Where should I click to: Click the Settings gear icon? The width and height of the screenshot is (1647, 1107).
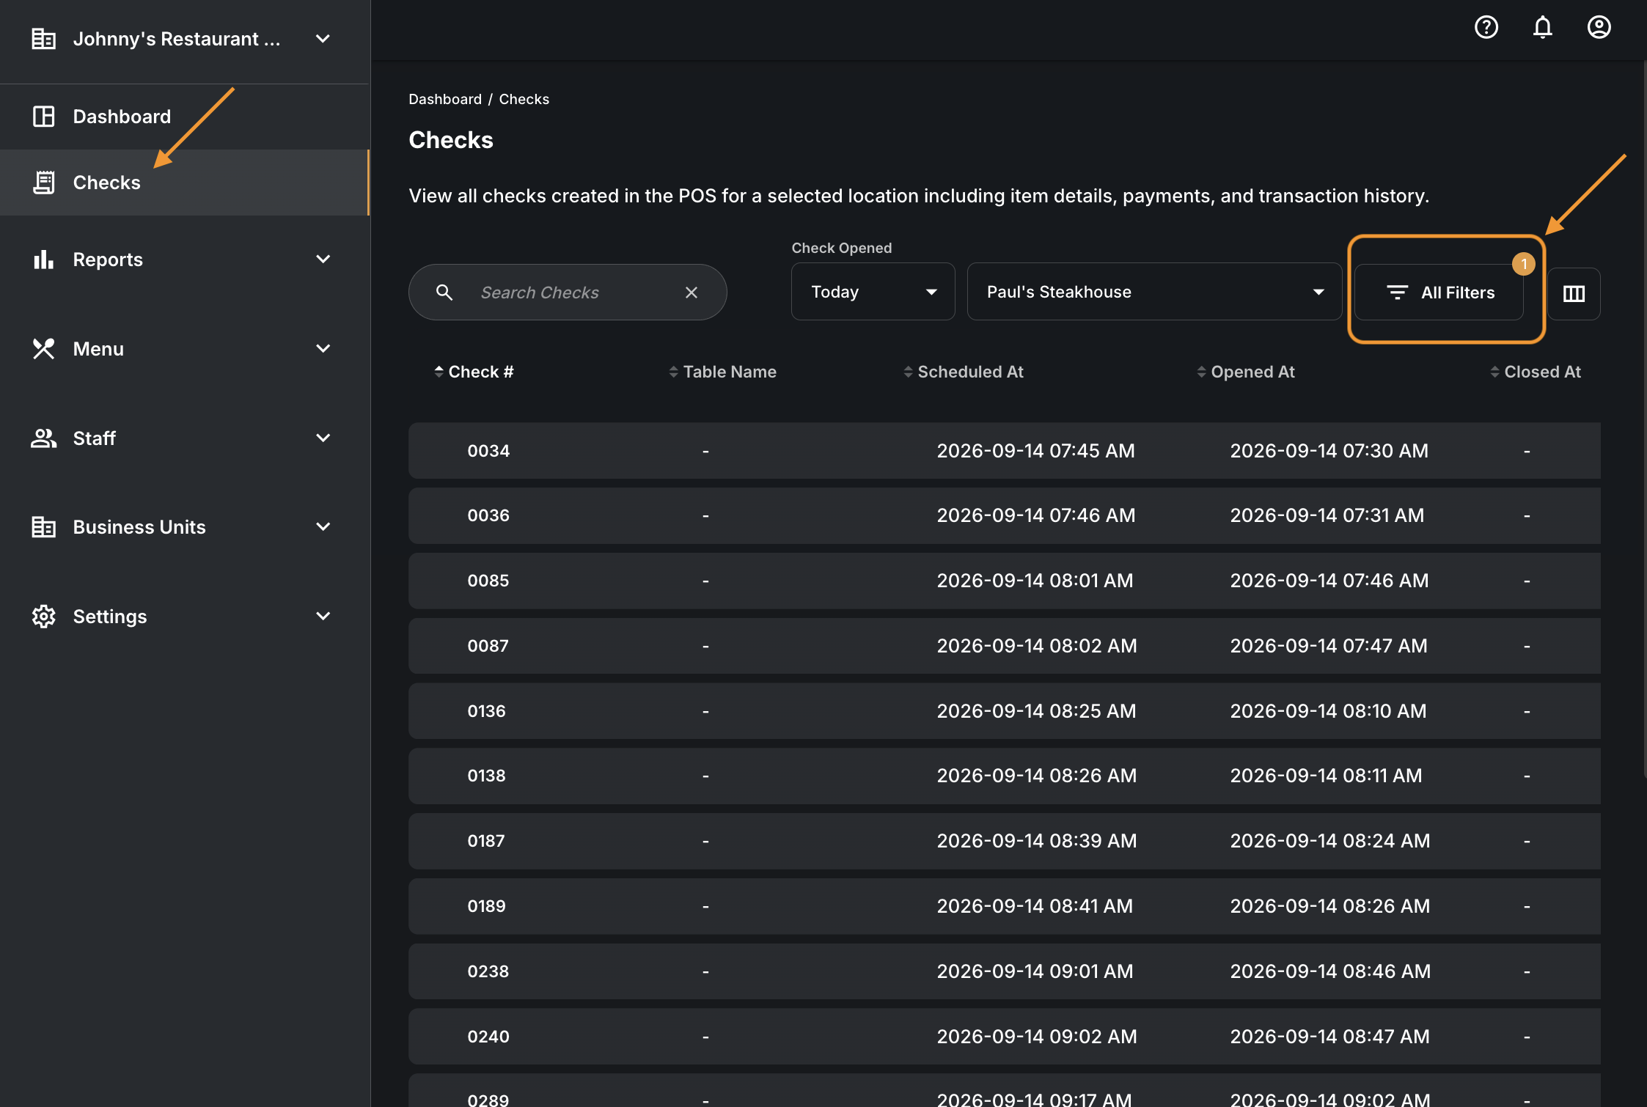click(44, 617)
